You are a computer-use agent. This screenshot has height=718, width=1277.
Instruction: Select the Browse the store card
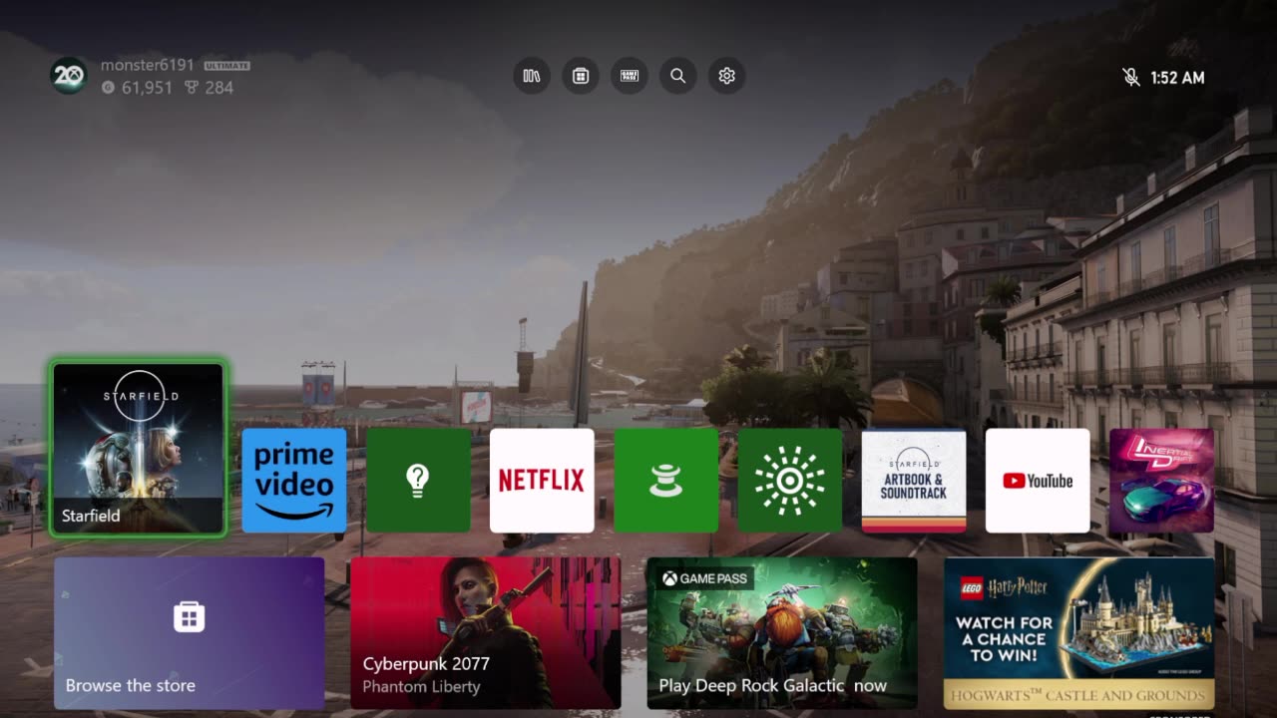pyautogui.click(x=190, y=633)
